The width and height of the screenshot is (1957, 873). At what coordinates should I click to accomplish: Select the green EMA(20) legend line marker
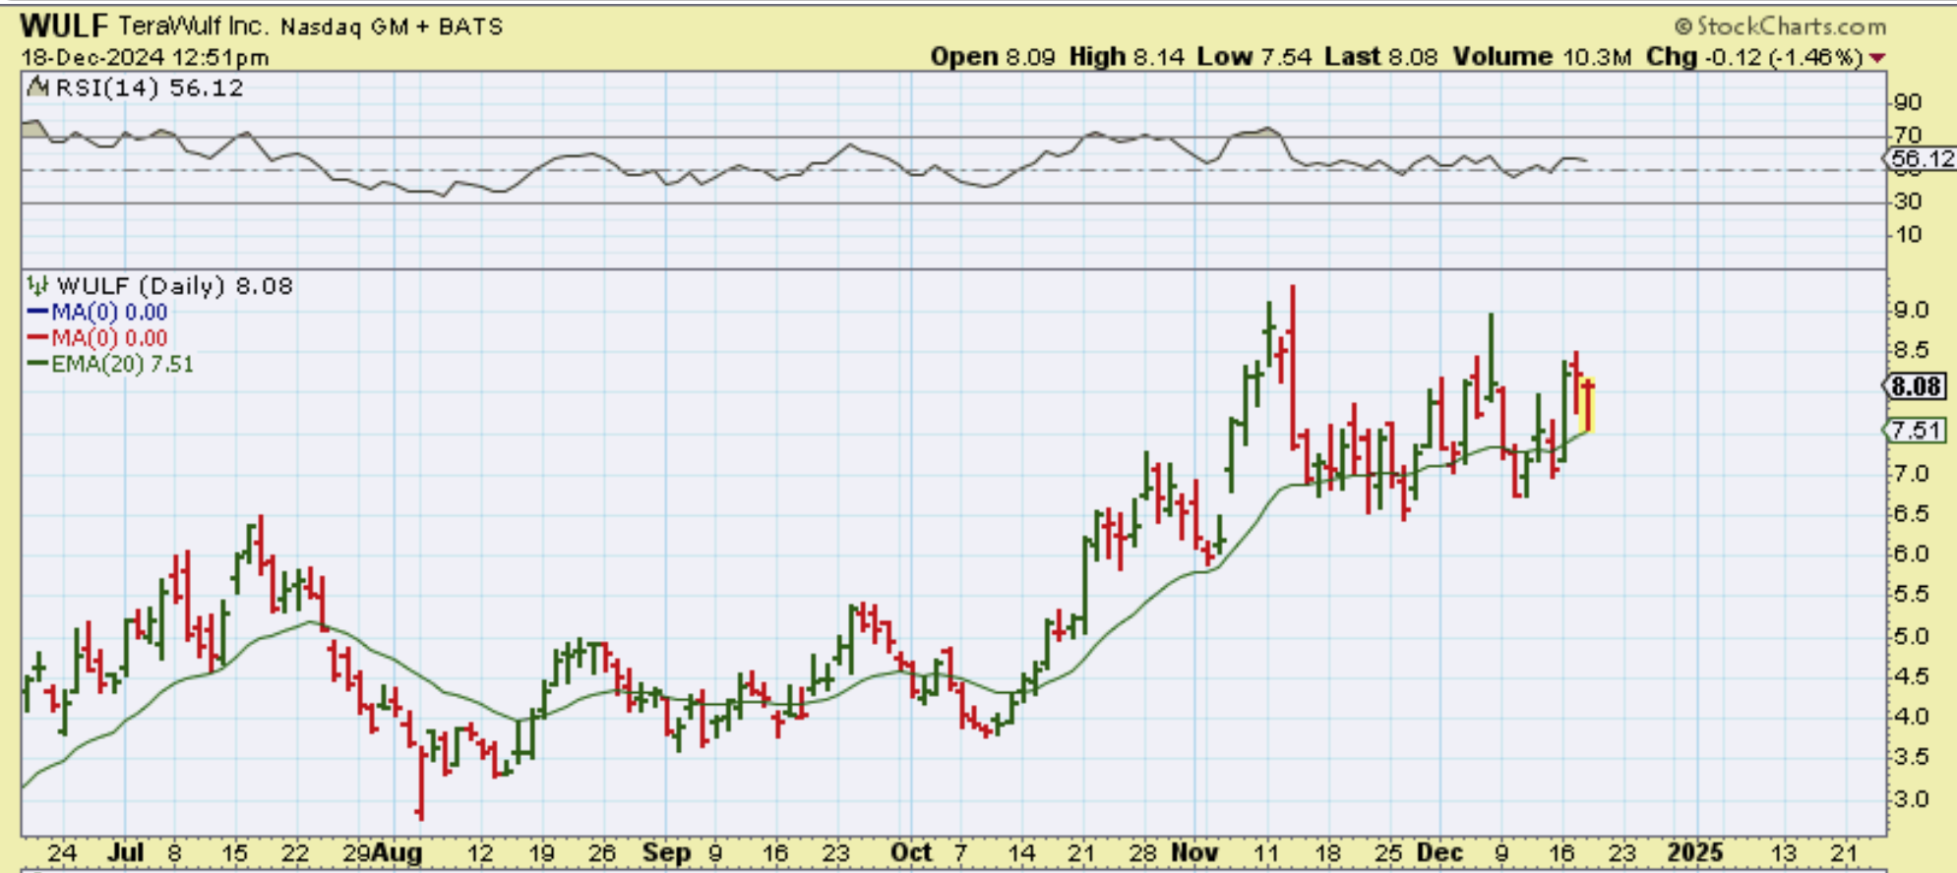point(37,364)
